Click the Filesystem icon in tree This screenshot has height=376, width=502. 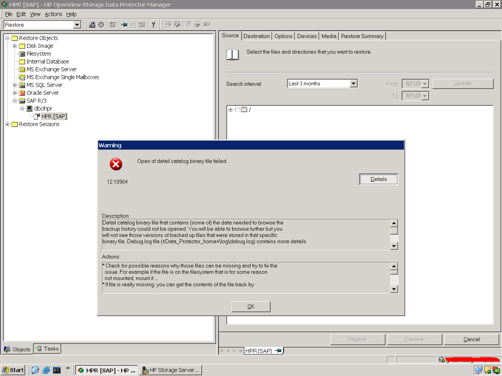coord(22,54)
